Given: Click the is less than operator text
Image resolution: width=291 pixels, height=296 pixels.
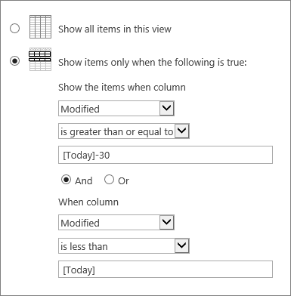Looking at the screenshot, I should (x=84, y=246).
